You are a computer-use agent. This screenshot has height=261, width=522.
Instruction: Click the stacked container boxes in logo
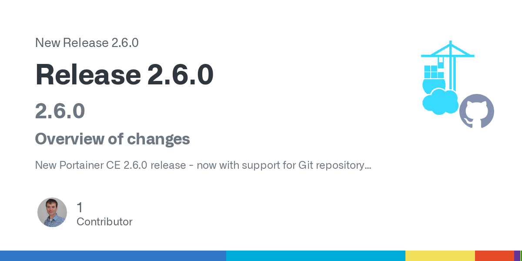click(431, 72)
